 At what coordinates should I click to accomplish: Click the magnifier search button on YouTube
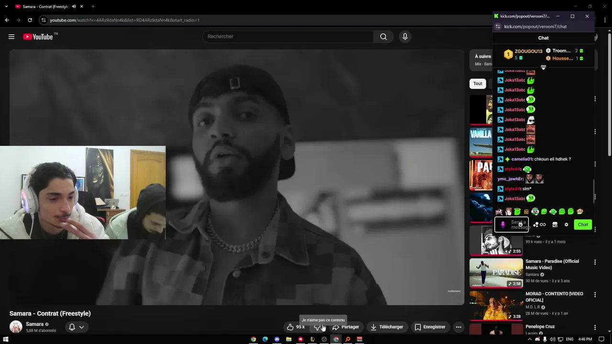pos(383,37)
